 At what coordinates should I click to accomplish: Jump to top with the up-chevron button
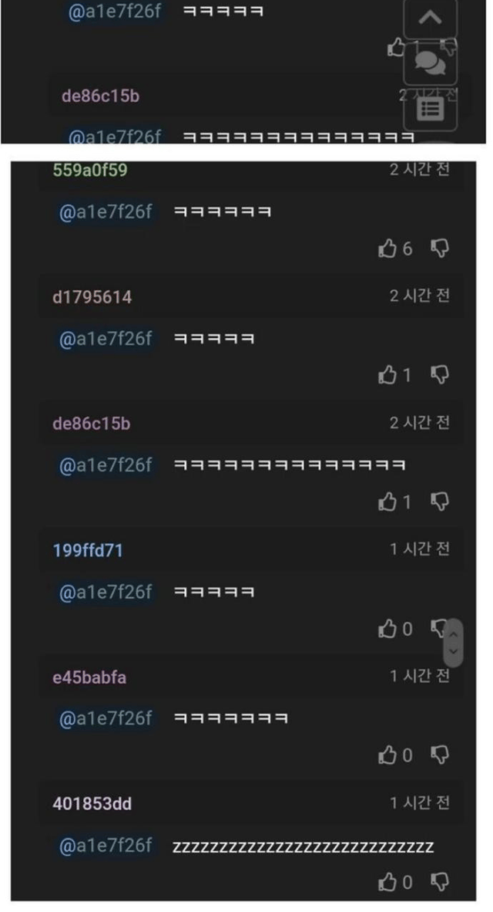point(431,19)
